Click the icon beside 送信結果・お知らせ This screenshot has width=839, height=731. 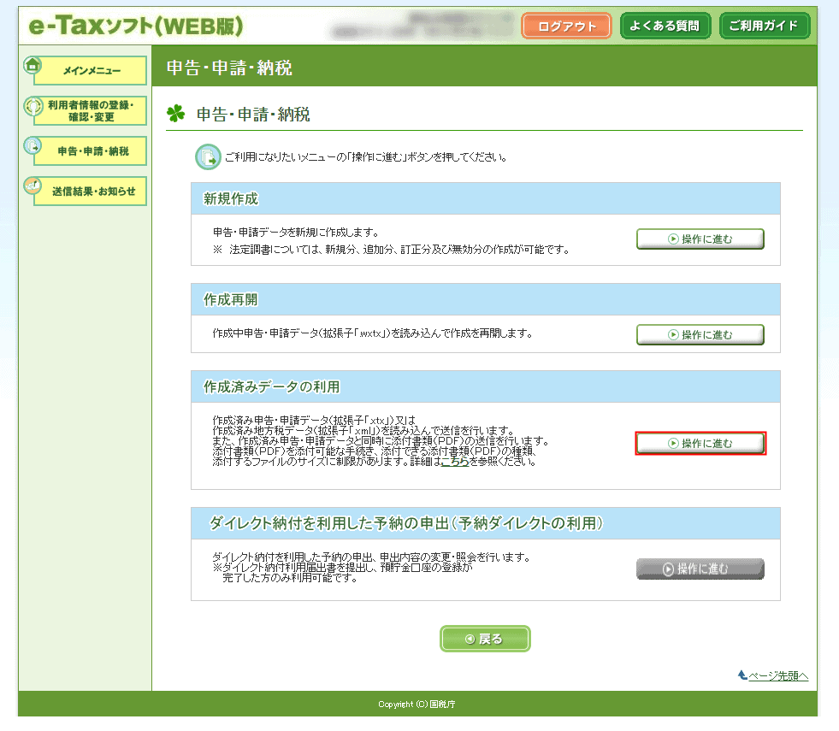pyautogui.click(x=32, y=186)
